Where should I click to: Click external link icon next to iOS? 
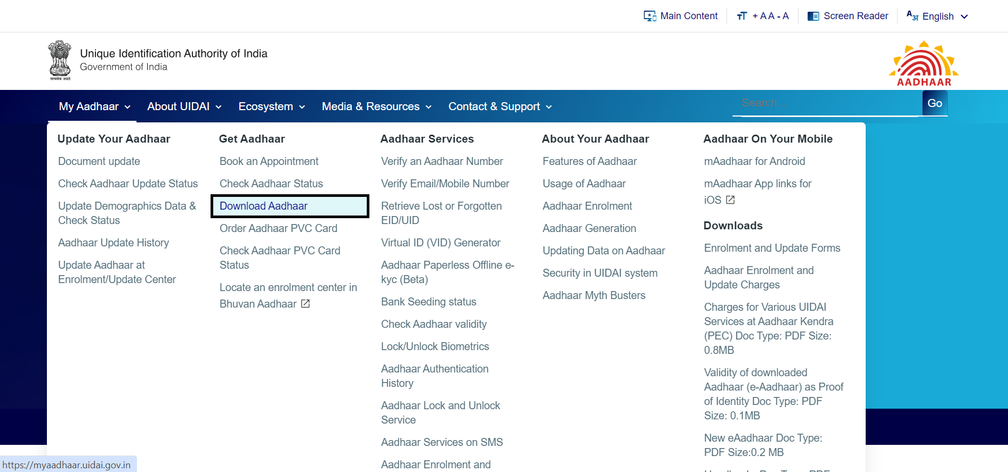point(730,200)
